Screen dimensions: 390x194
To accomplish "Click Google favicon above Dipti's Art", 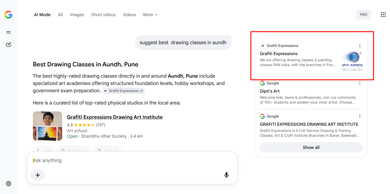I will click(x=262, y=83).
